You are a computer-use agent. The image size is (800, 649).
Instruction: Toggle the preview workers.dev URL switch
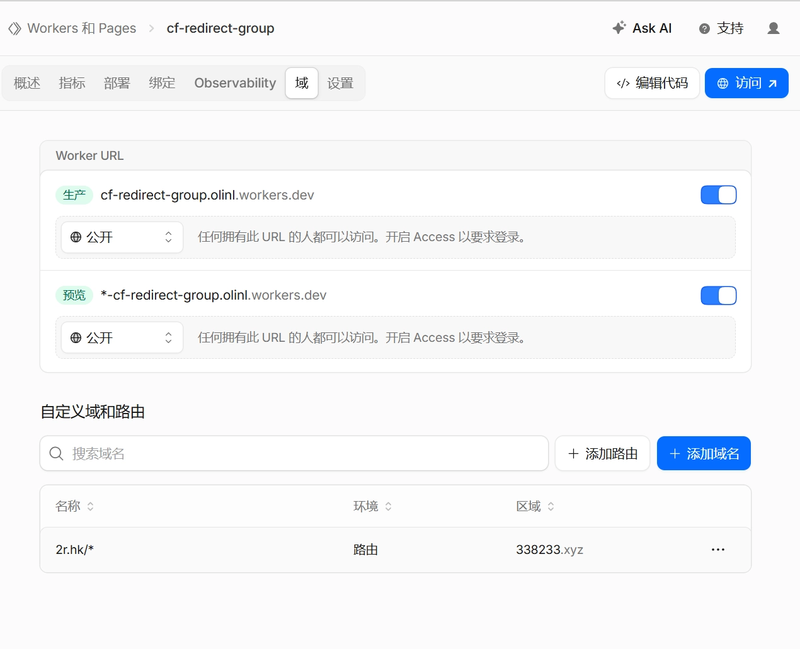tap(719, 295)
